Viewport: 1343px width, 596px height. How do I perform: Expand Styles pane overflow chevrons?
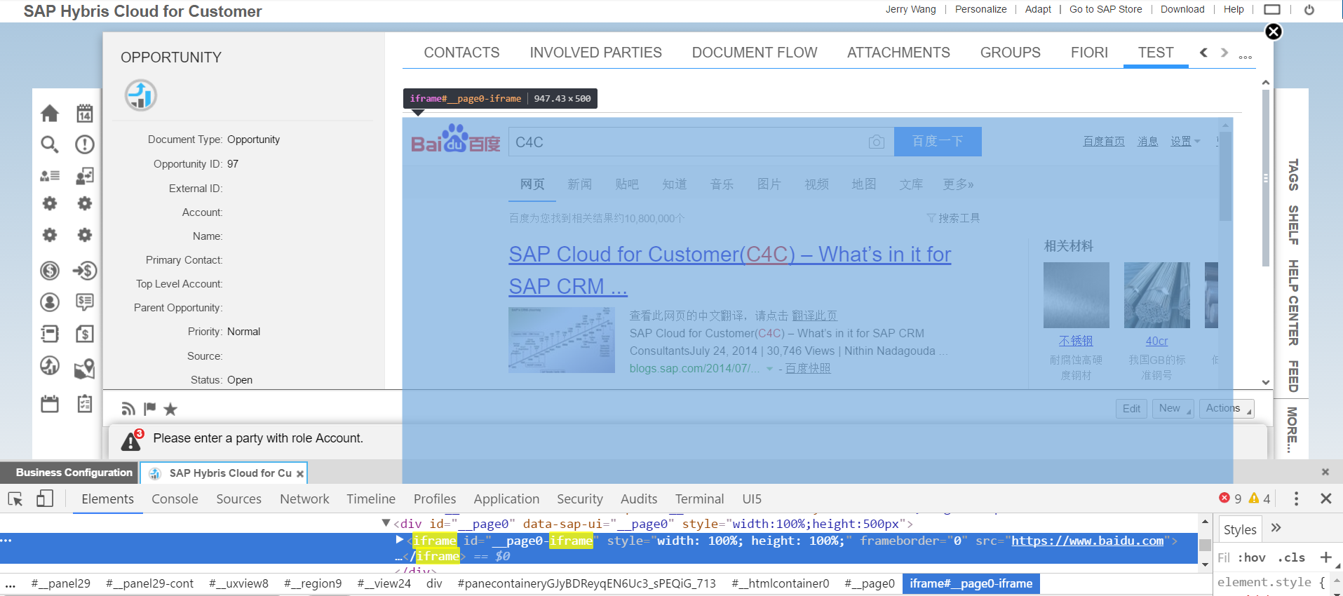pyautogui.click(x=1276, y=528)
